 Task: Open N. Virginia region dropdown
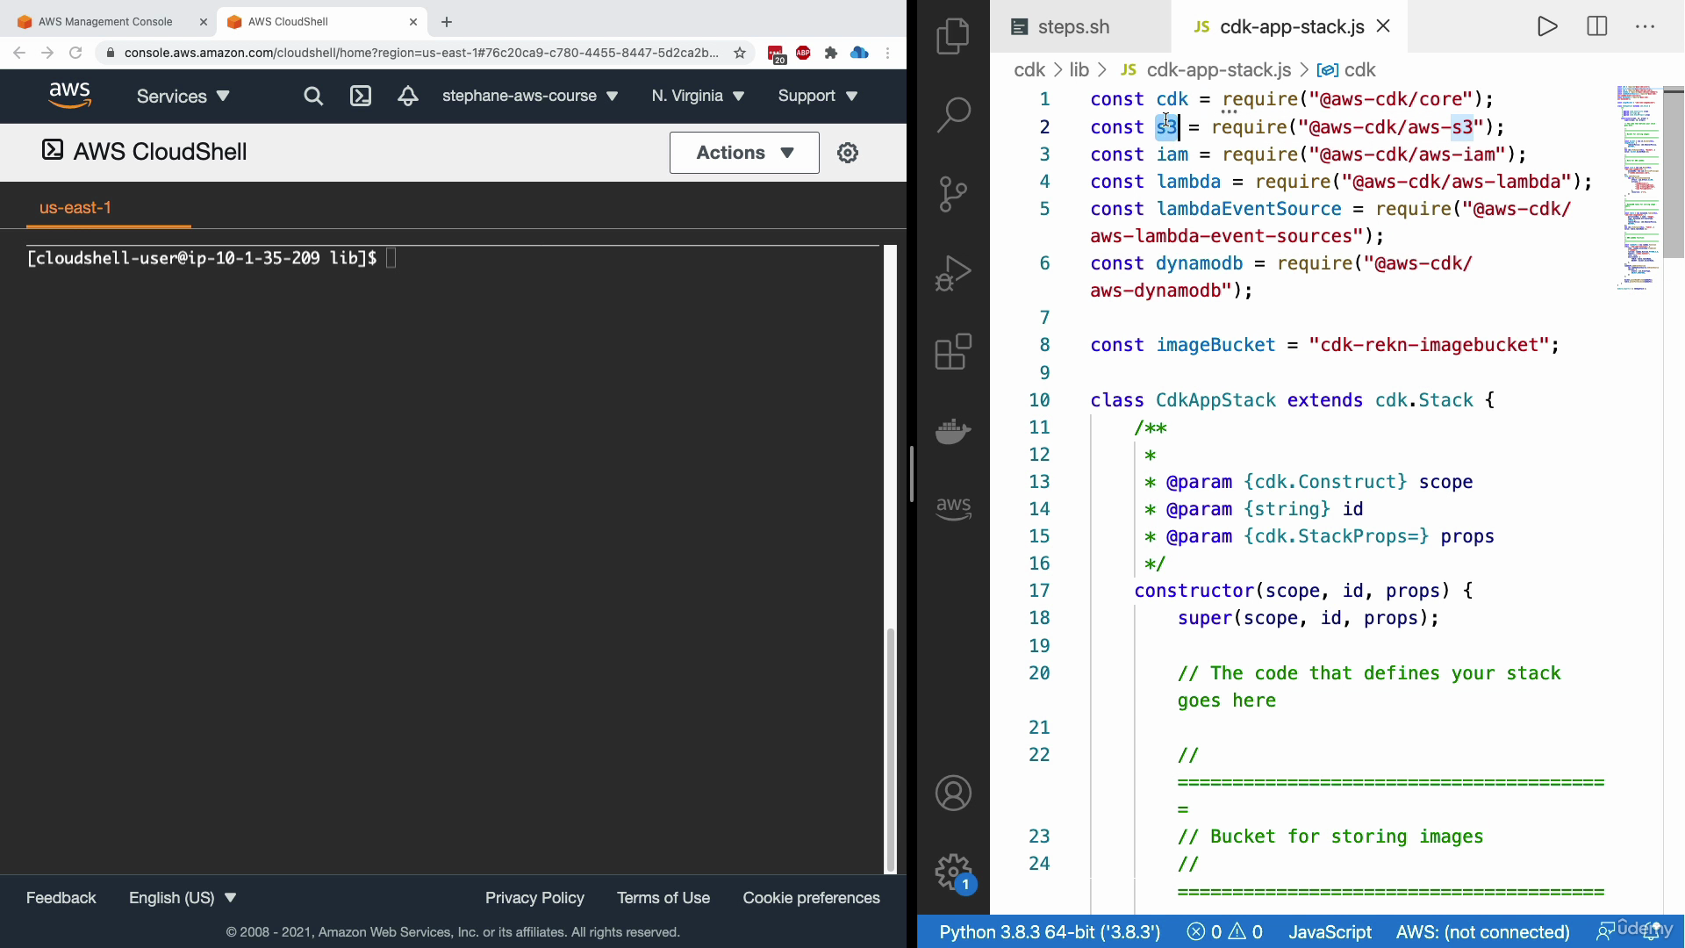pos(698,96)
